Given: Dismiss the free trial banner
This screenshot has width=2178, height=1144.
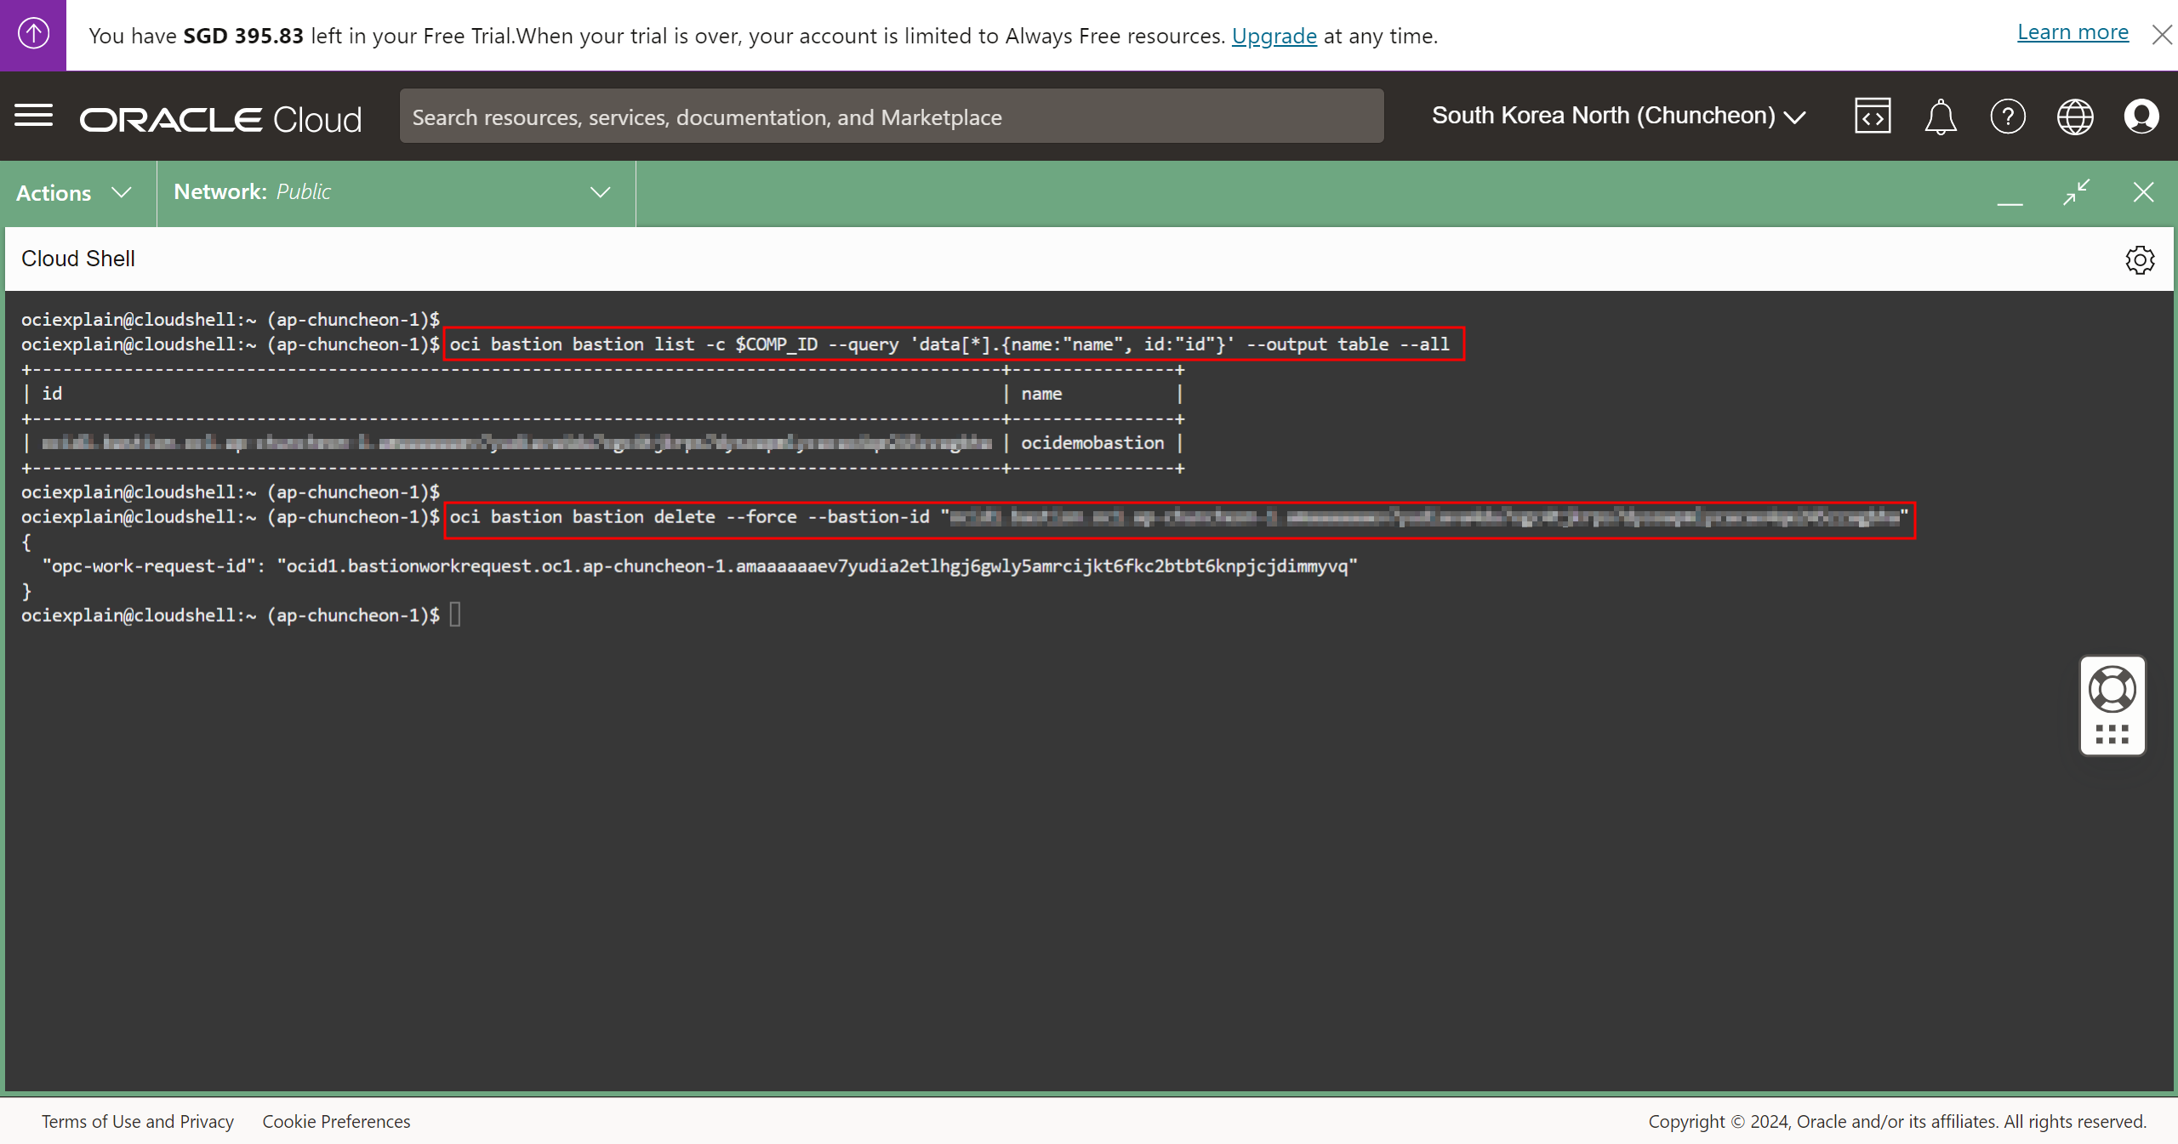Looking at the screenshot, I should coord(2161,35).
